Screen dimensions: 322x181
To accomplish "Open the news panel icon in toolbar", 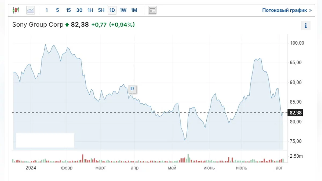I will (152, 10).
